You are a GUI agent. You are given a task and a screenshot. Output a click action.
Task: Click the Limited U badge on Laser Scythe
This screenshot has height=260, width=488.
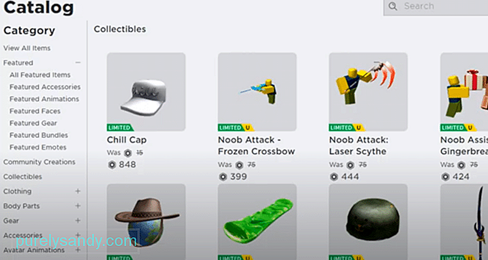click(x=347, y=128)
